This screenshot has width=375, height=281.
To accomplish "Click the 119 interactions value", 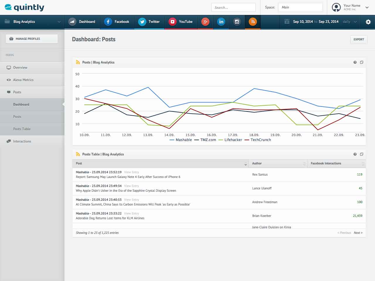I will 360,174.
